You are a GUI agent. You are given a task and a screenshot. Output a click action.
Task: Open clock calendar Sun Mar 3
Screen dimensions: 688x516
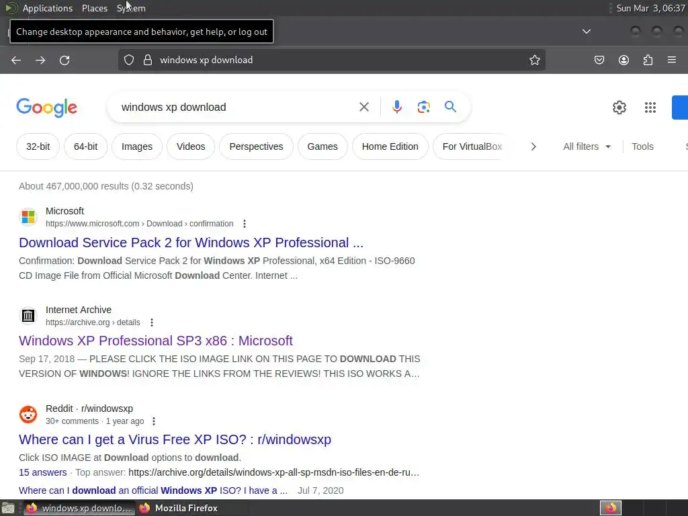[x=650, y=8]
